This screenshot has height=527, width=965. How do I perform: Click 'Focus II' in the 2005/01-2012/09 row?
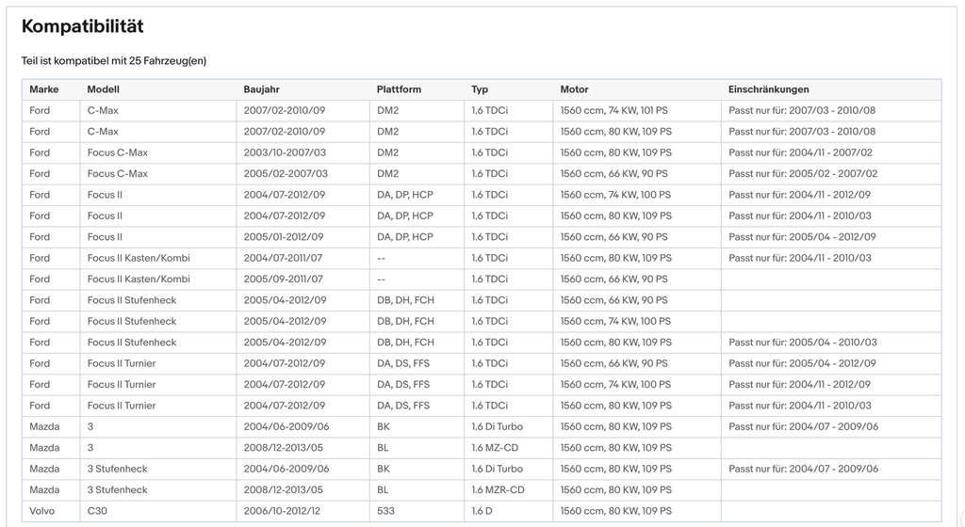coord(105,237)
